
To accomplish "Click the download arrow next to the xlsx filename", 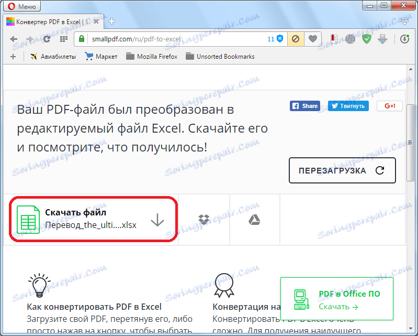I will click(x=157, y=220).
